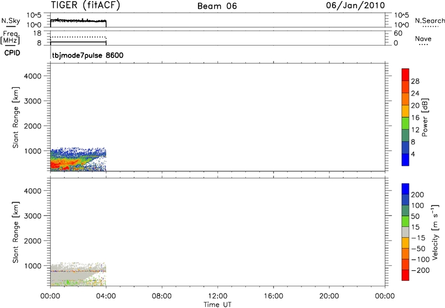The width and height of the screenshot is (445, 308).
Task: Click the green 12 dB power color band
Action: coord(406,123)
